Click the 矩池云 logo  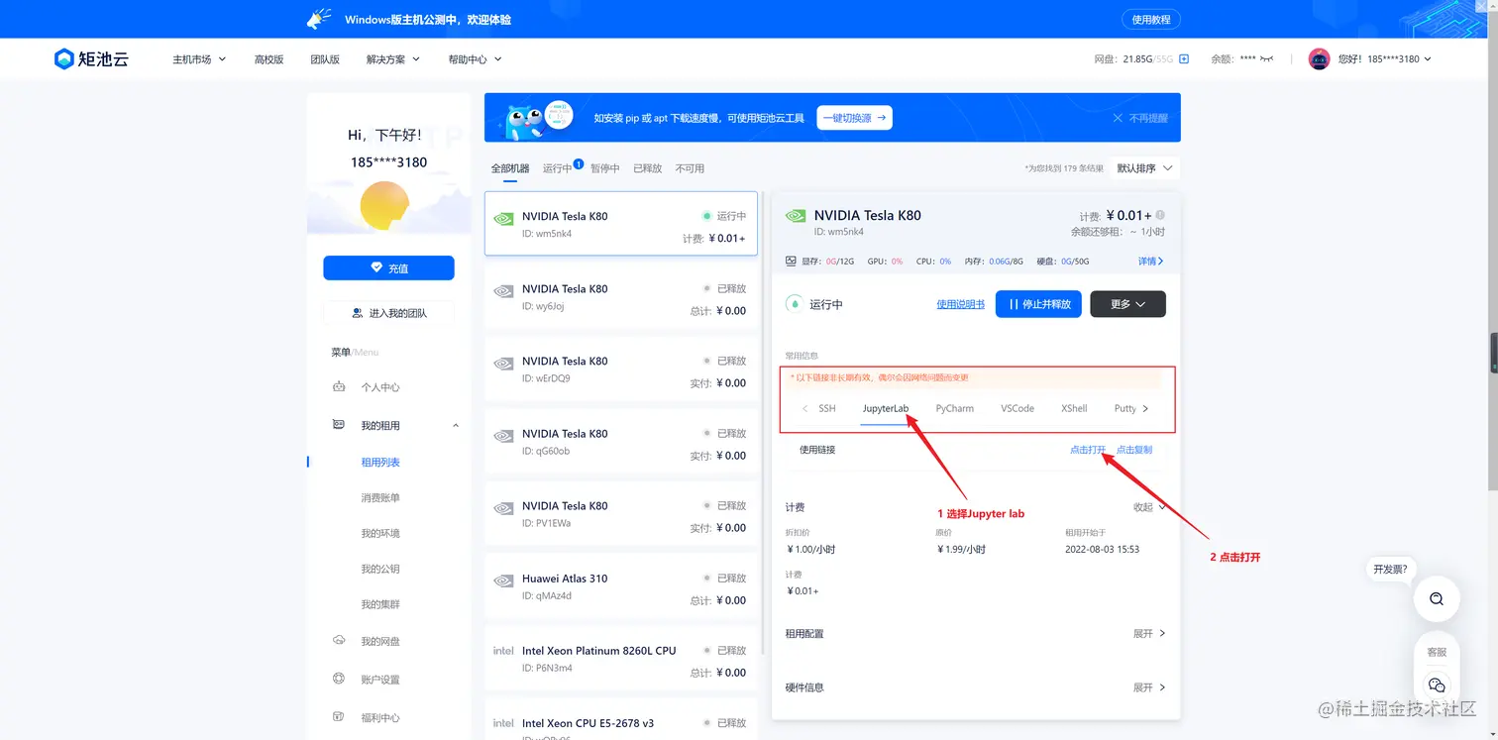(x=91, y=59)
